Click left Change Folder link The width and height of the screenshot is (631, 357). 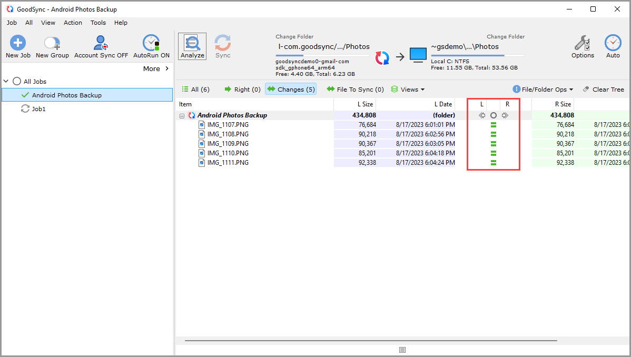[x=294, y=37]
